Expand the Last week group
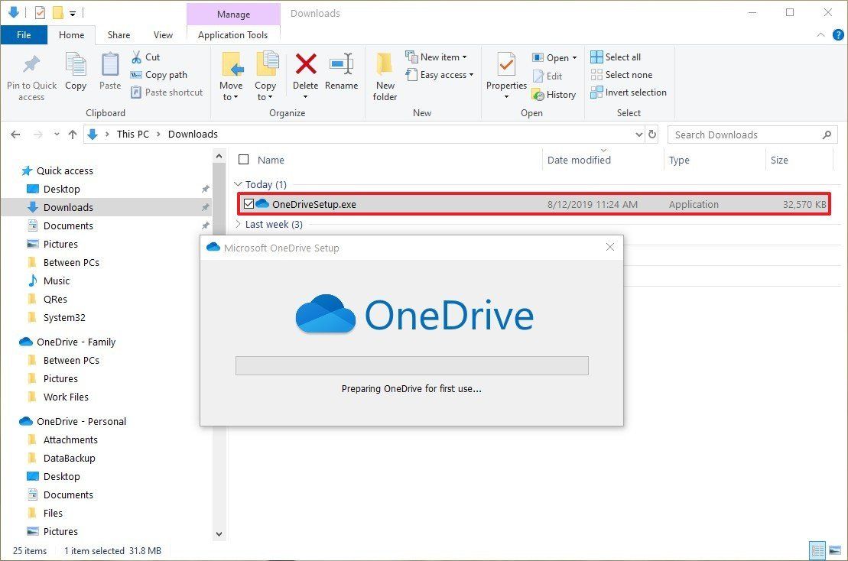Image resolution: width=848 pixels, height=561 pixels. 239,224
